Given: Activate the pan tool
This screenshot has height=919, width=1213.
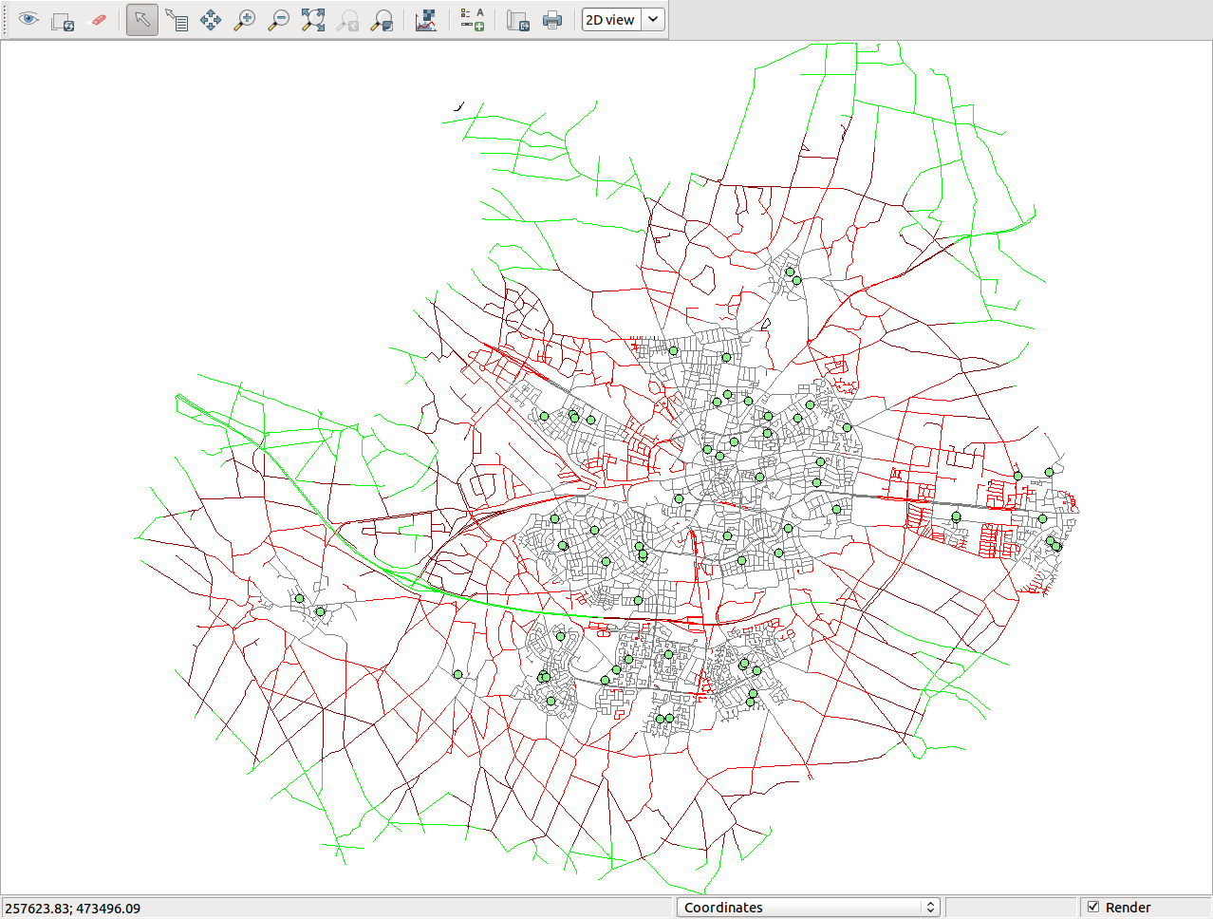Looking at the screenshot, I should (211, 20).
